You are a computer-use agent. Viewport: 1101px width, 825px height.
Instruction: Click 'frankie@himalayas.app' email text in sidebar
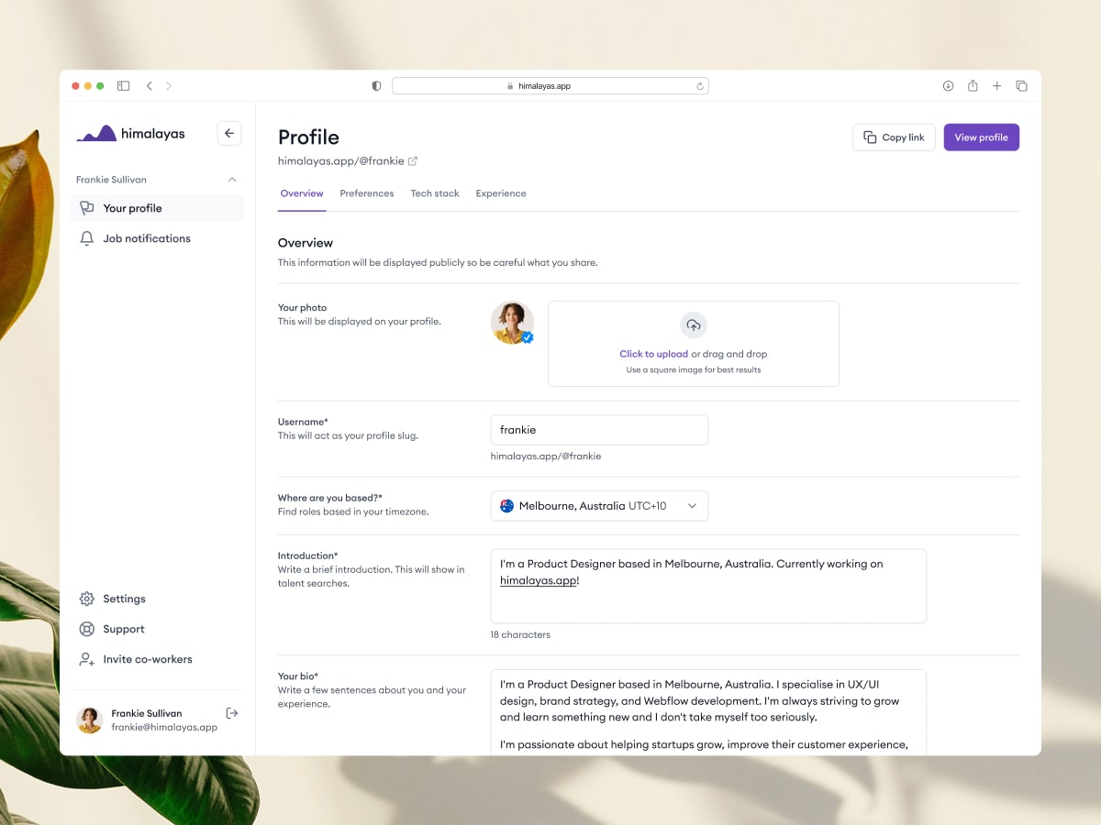click(164, 727)
